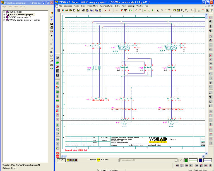Screen dimensions: 214x171
Task: Click the horizontal line connection tool
Action: pos(116,10)
